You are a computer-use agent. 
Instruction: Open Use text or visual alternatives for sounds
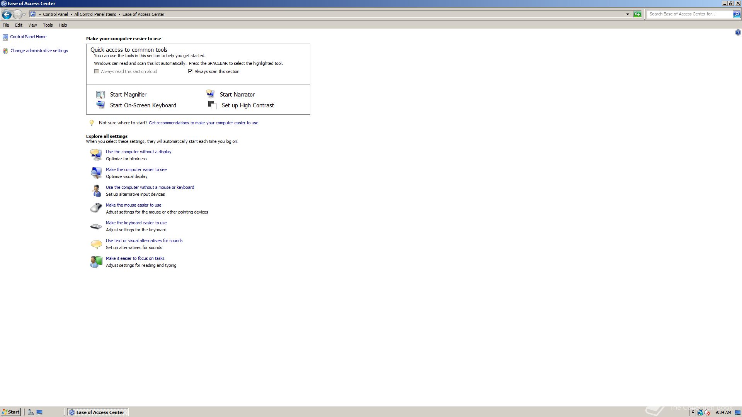click(144, 241)
